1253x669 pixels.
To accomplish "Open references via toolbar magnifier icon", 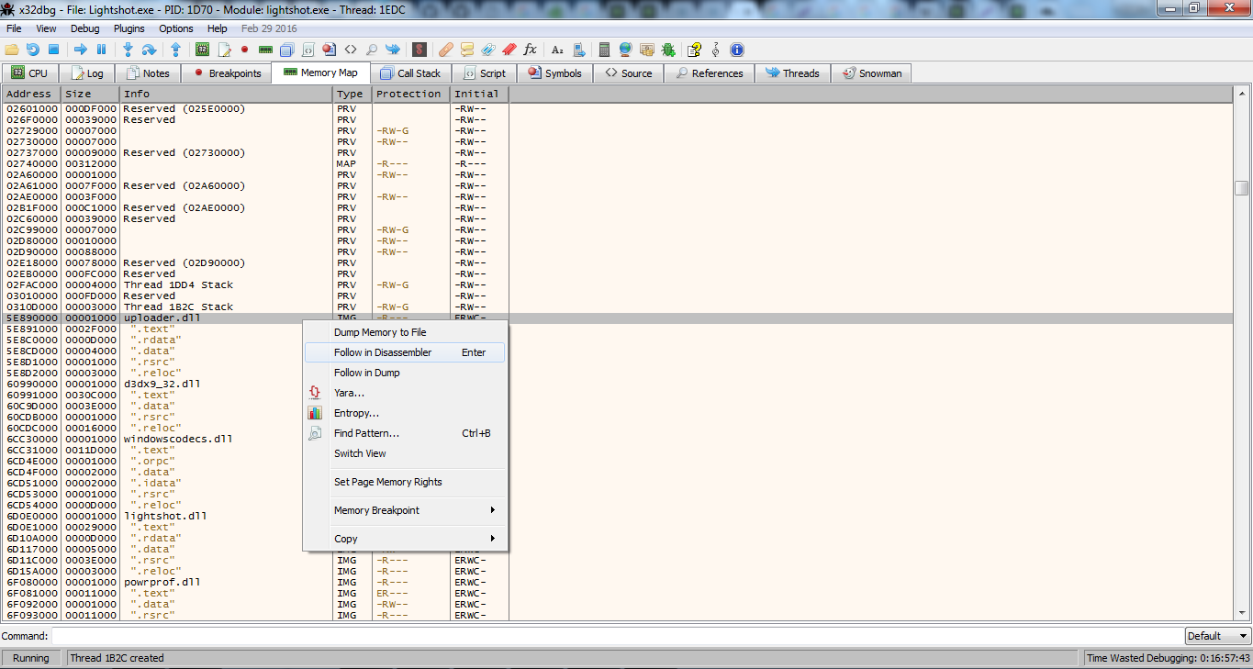I will click(371, 50).
